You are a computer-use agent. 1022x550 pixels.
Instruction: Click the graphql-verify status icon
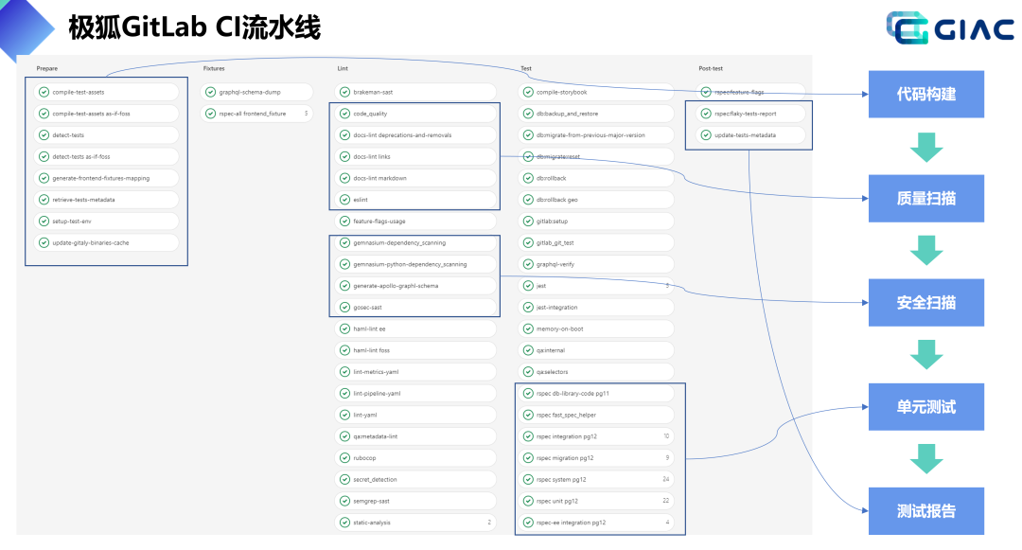pyautogui.click(x=528, y=264)
